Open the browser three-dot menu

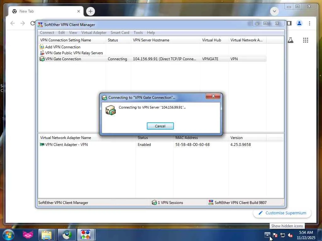coord(309,23)
